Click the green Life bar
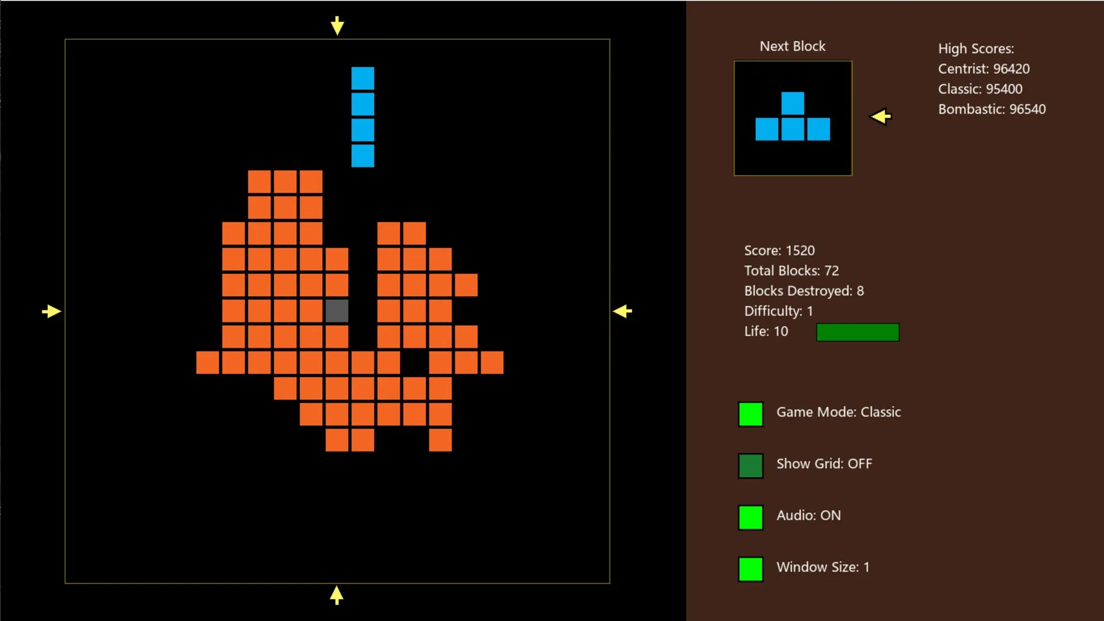The image size is (1104, 621). pos(857,332)
